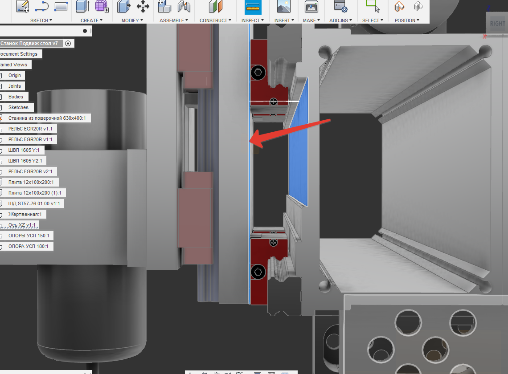
Task: Select the root Станок Подвиж стол v7 label
Action: (x=29, y=43)
